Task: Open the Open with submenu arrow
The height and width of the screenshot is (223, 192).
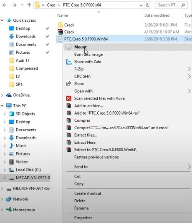Action: point(189,91)
